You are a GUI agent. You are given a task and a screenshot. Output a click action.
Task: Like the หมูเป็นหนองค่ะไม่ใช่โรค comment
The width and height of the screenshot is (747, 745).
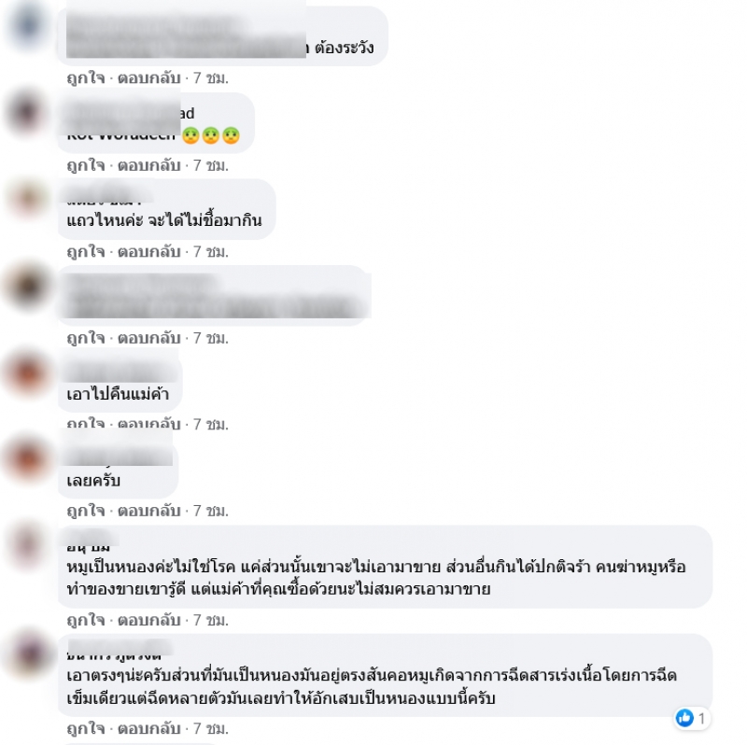pos(86,620)
